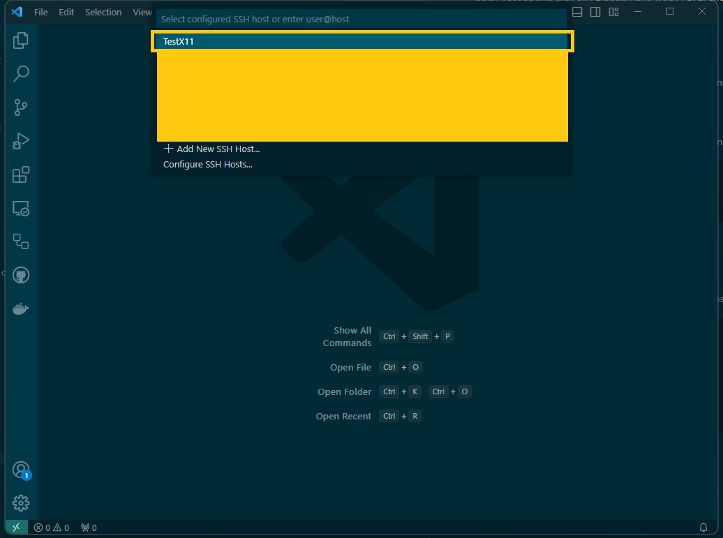This screenshot has width=723, height=538.
Task: Open Run and Debug view
Action: coord(21,140)
